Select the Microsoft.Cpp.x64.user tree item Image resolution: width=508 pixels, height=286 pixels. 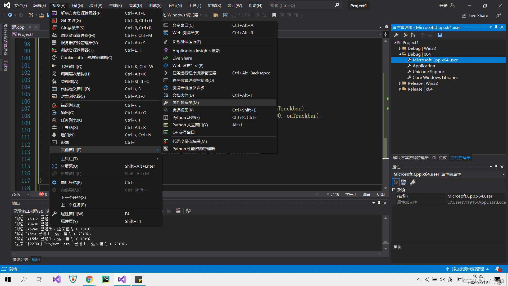[435, 60]
